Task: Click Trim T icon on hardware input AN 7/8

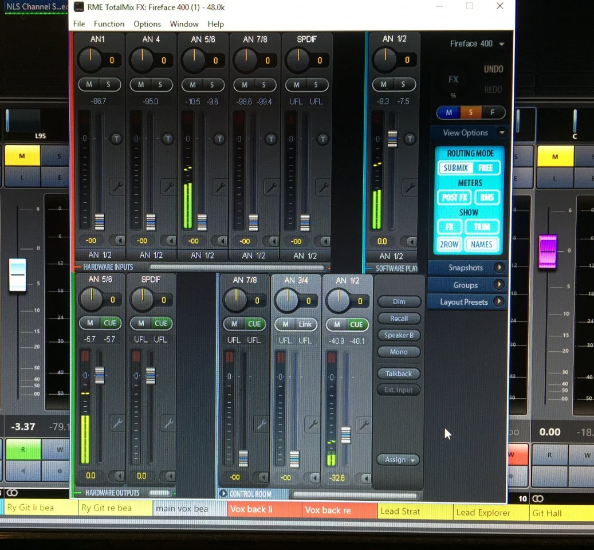Action: pyautogui.click(x=271, y=139)
